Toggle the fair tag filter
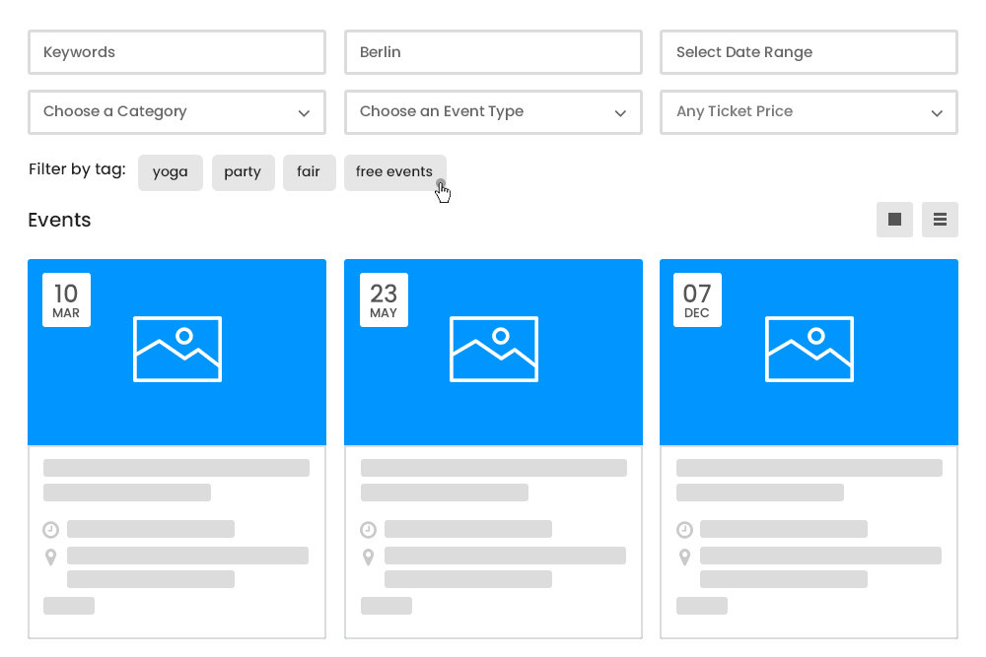Viewport: 986px width, 657px height. click(x=309, y=172)
